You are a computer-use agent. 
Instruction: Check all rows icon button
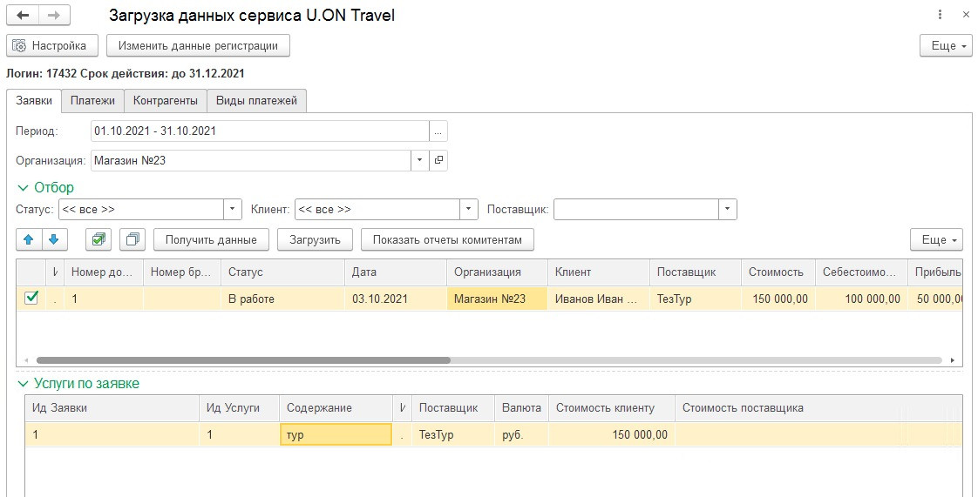point(98,239)
